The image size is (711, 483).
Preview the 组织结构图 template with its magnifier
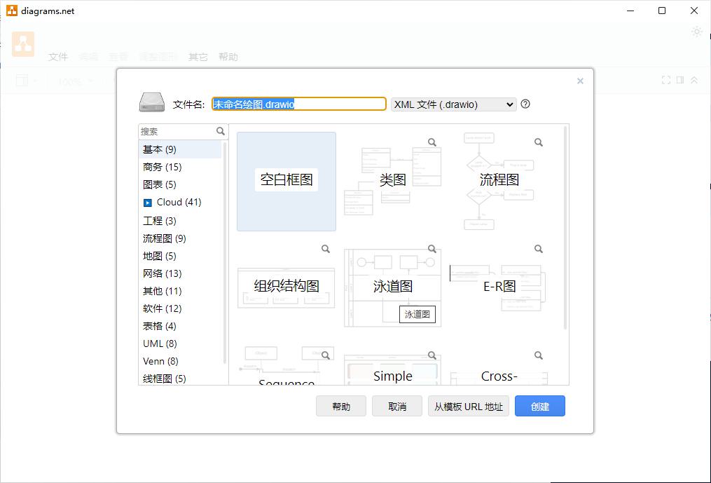click(326, 249)
